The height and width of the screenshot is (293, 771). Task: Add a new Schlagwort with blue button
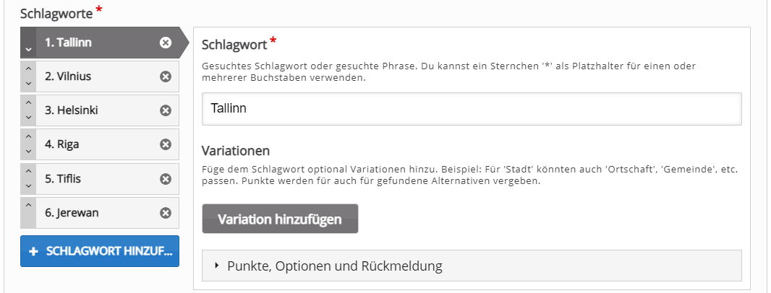point(100,251)
